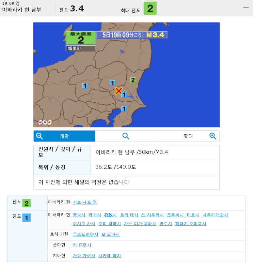Open the 우츠노미야시 link

pos(85,234)
